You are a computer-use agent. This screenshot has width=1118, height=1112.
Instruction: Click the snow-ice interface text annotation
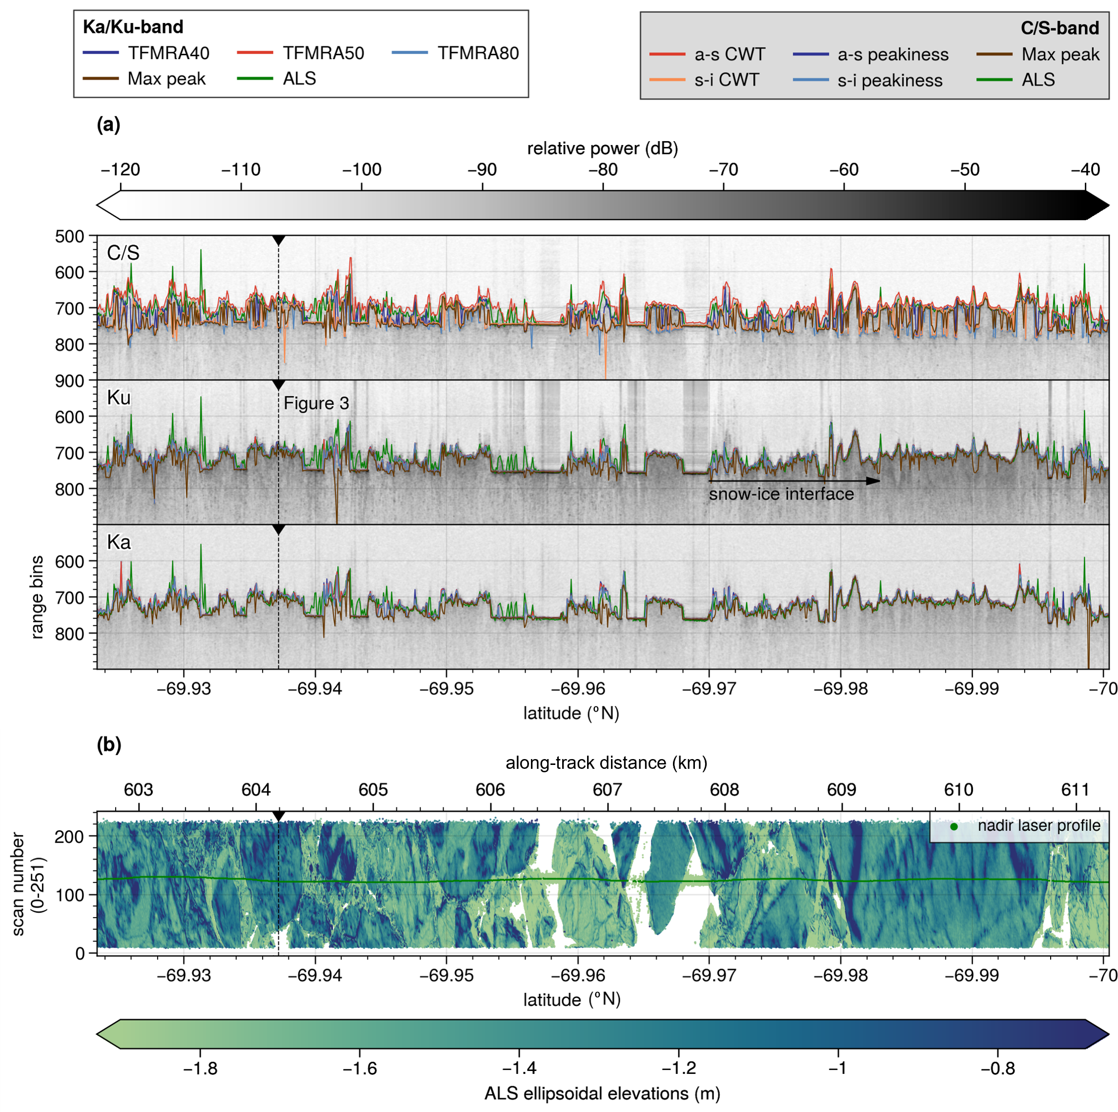tap(781, 494)
